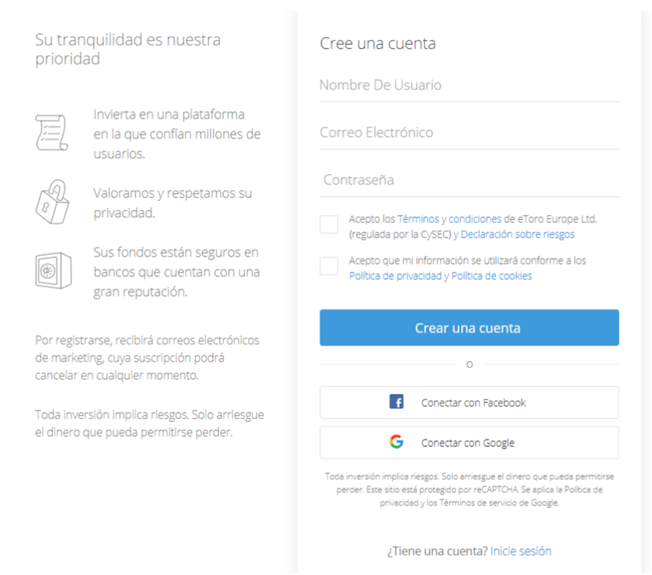The width and height of the screenshot is (652, 575).
Task: Click the scroll document icon beside platform text
Action: coord(53,131)
